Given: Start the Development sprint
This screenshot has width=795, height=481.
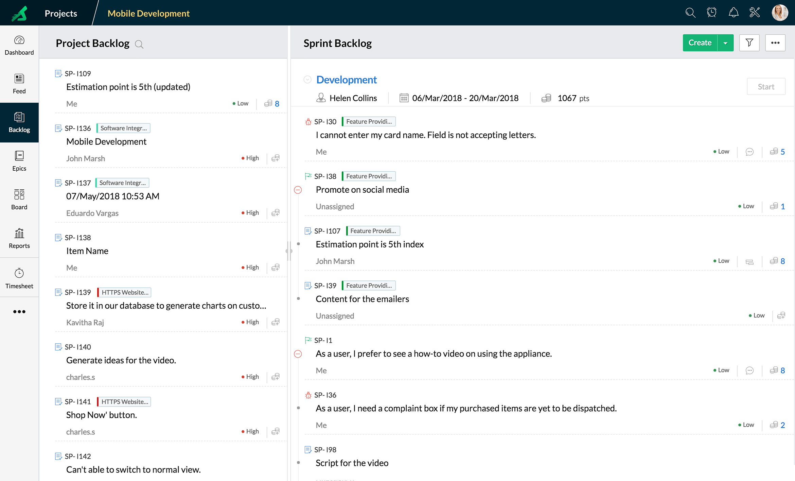Looking at the screenshot, I should (766, 87).
